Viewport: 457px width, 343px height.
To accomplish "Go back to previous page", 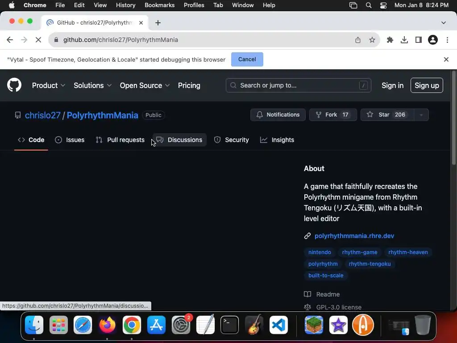I will click(10, 40).
